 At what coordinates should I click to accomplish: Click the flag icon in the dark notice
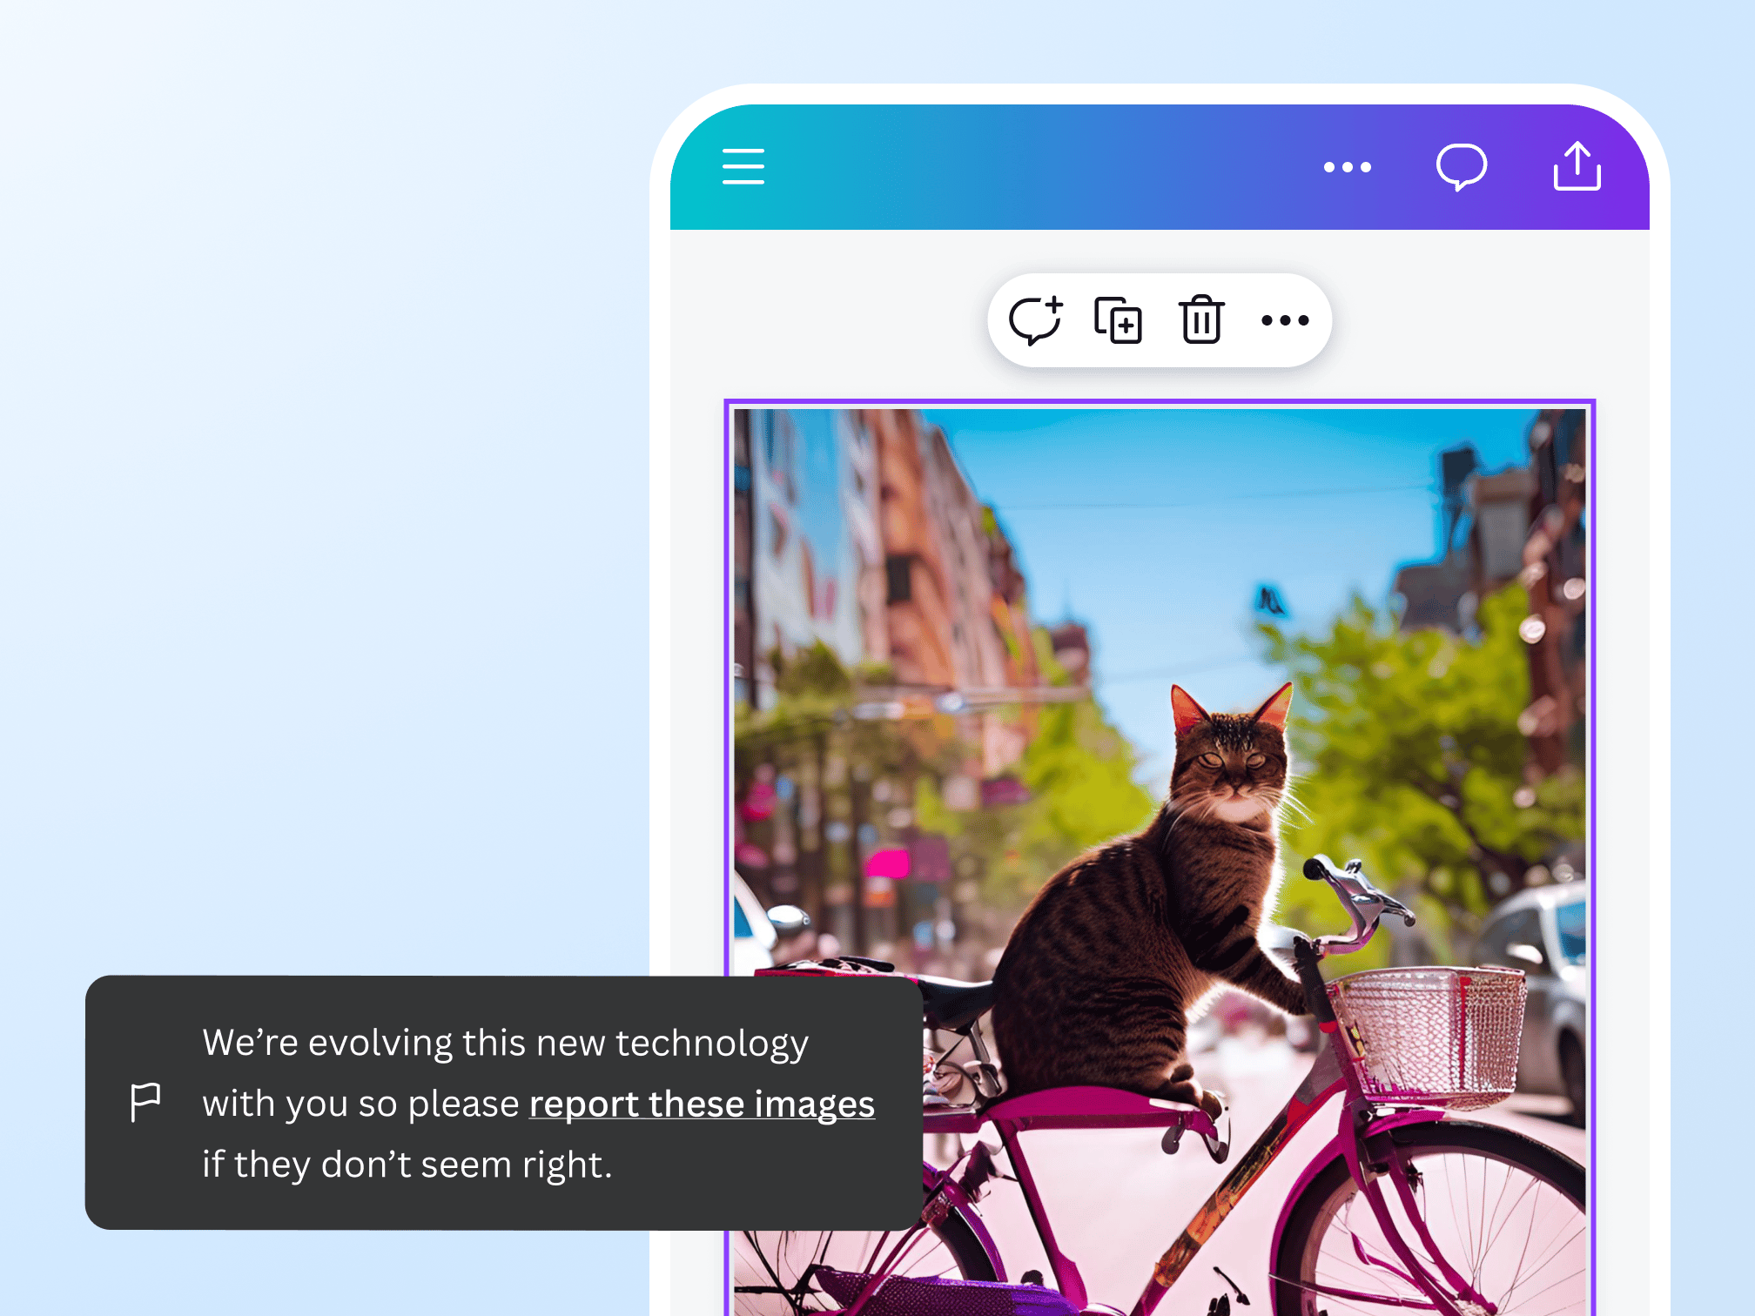(x=145, y=1101)
